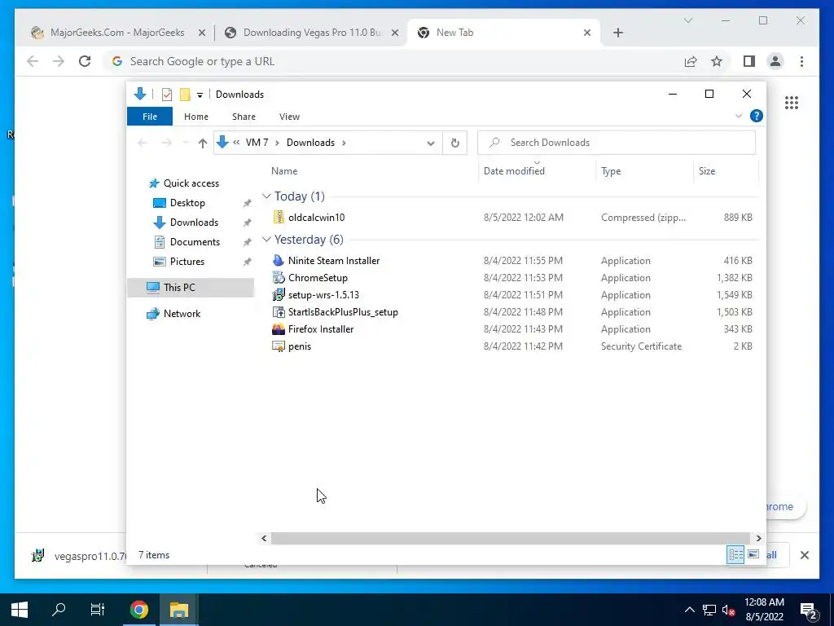Open a new Chrome tab
This screenshot has width=834, height=626.
(x=617, y=33)
